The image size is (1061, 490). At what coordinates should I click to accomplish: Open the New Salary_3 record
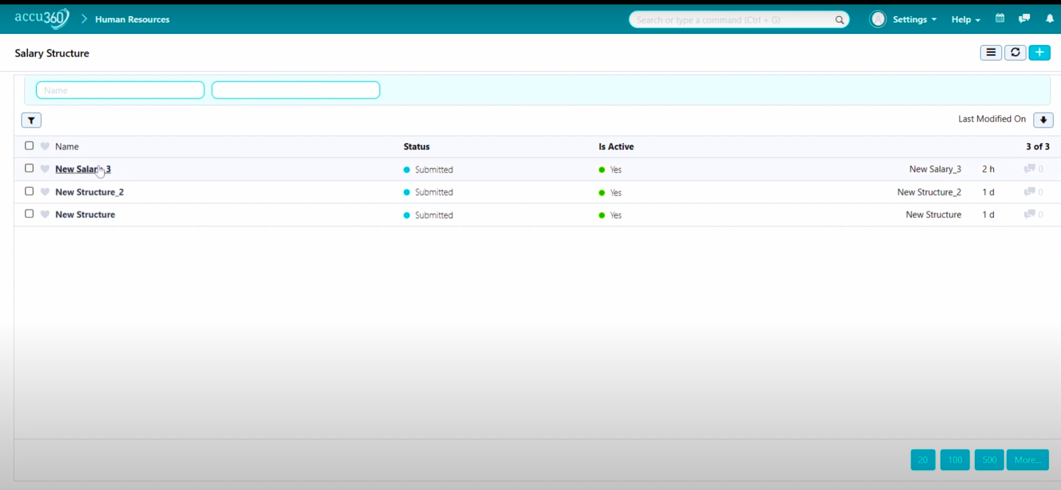tap(83, 169)
